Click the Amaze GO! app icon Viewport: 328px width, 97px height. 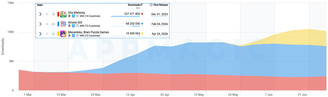pos(63,24)
